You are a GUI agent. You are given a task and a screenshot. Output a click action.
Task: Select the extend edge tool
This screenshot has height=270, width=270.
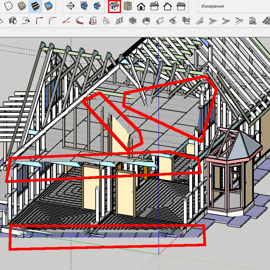(66, 21)
